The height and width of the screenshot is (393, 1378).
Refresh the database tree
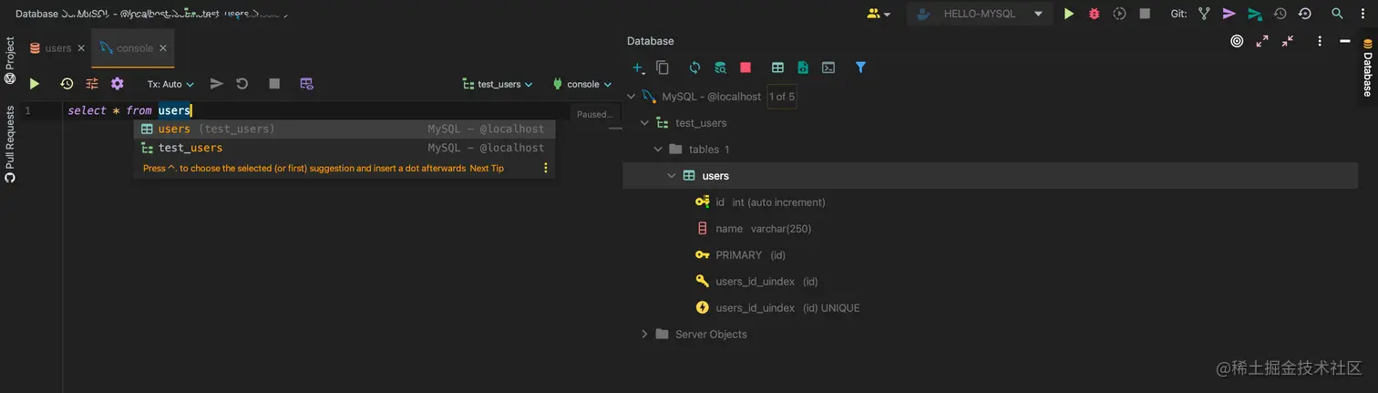[x=694, y=67]
